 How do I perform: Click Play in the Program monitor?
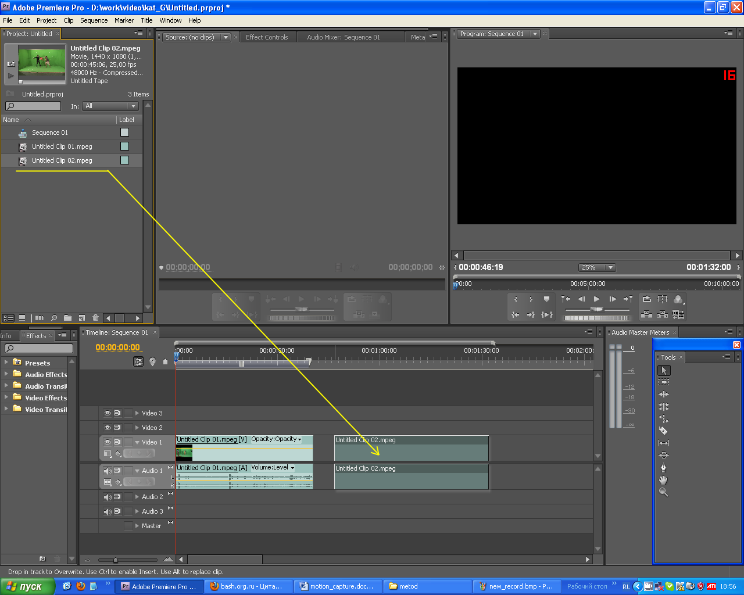pyautogui.click(x=596, y=299)
